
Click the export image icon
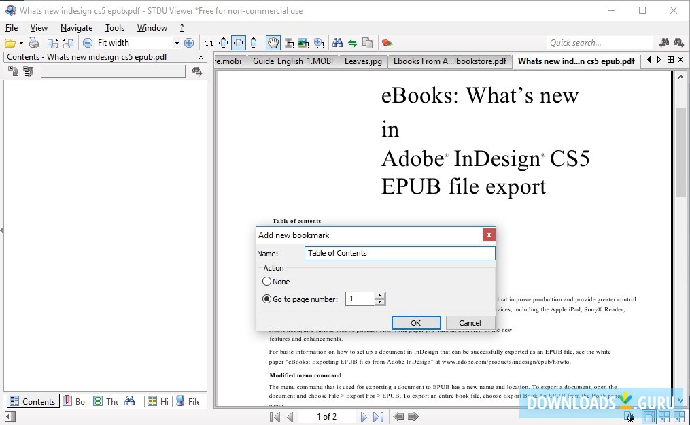(x=303, y=42)
